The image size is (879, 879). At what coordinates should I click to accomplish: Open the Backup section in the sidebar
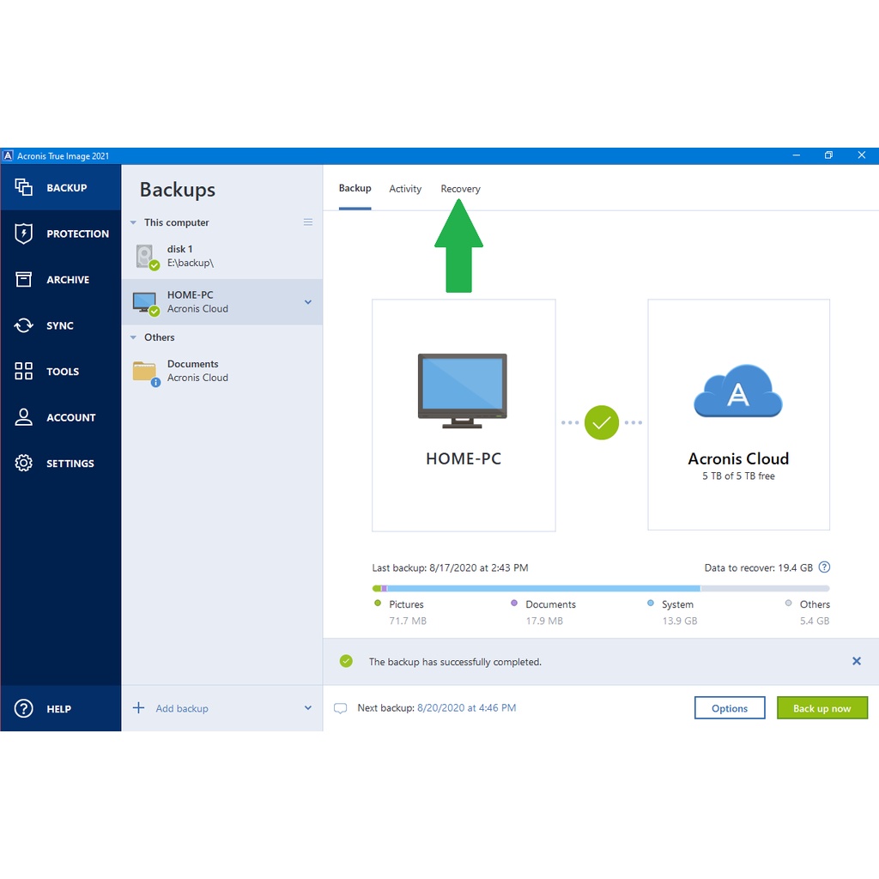click(x=61, y=187)
